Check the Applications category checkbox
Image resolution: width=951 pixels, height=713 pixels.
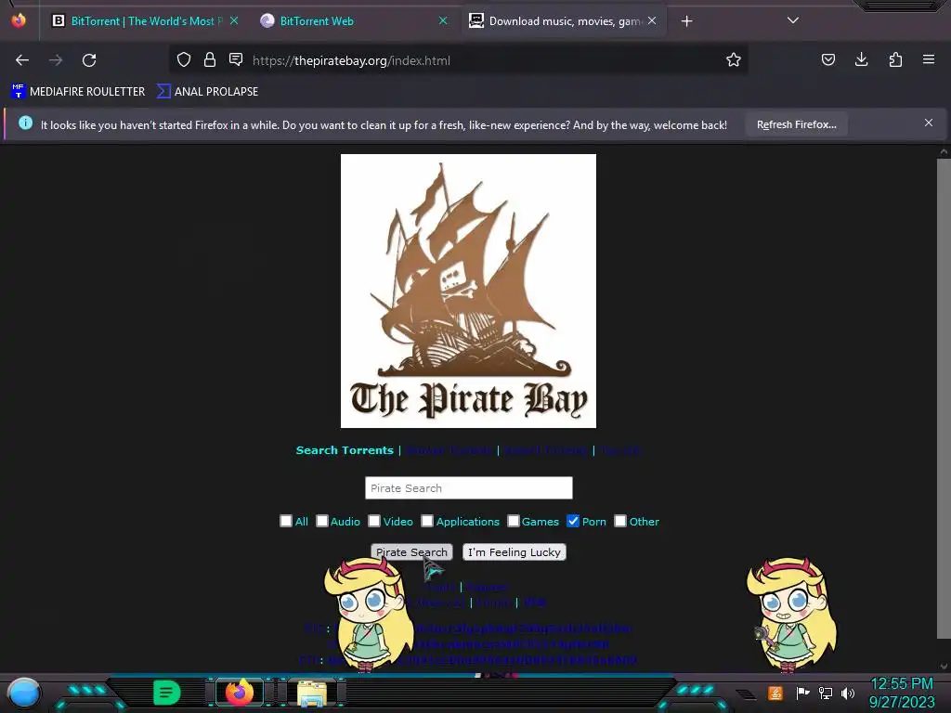[x=427, y=521]
